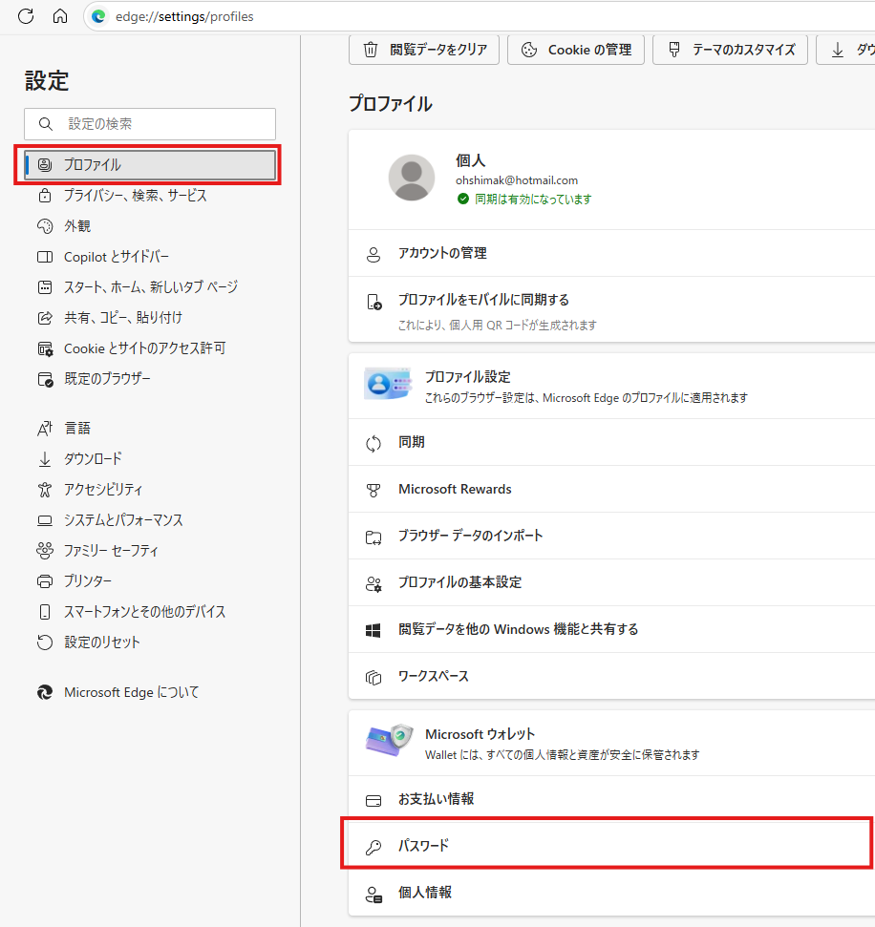Click the family icon for ファミリー セーフティ
Image resolution: width=875 pixels, height=927 pixels.
click(45, 551)
